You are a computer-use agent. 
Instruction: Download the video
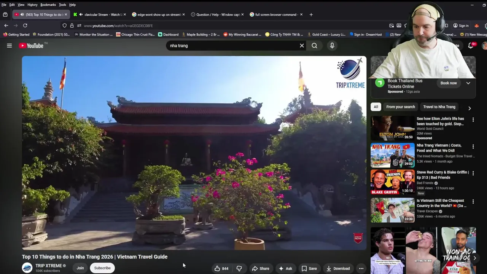click(338, 269)
